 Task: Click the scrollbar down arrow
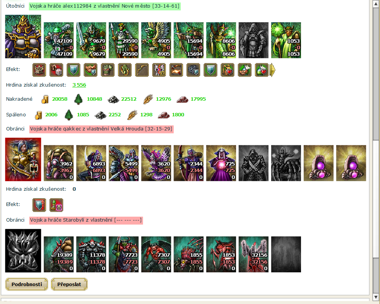(x=376, y=297)
